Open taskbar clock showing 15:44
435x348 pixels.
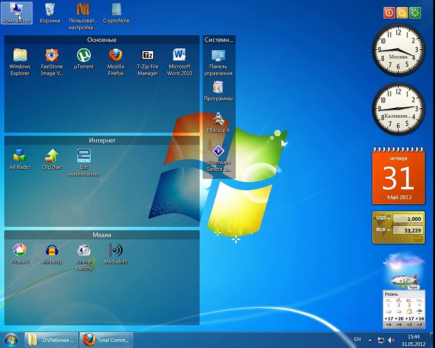point(413,340)
